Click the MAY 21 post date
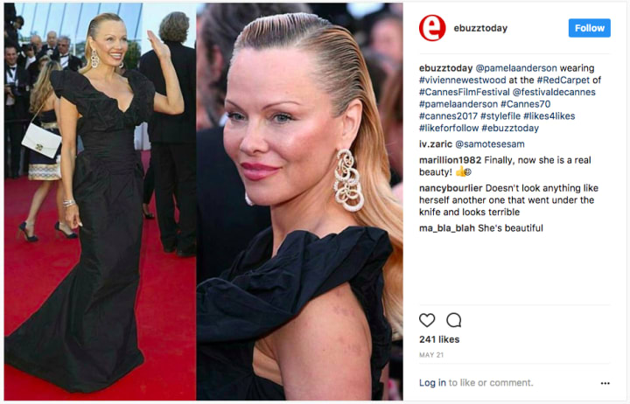The image size is (630, 404). 431,355
